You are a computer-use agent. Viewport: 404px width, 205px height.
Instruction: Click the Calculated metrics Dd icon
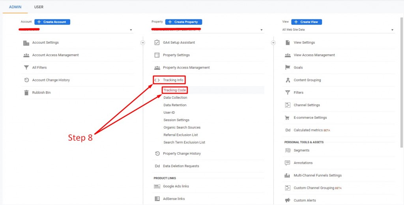pos(288,130)
